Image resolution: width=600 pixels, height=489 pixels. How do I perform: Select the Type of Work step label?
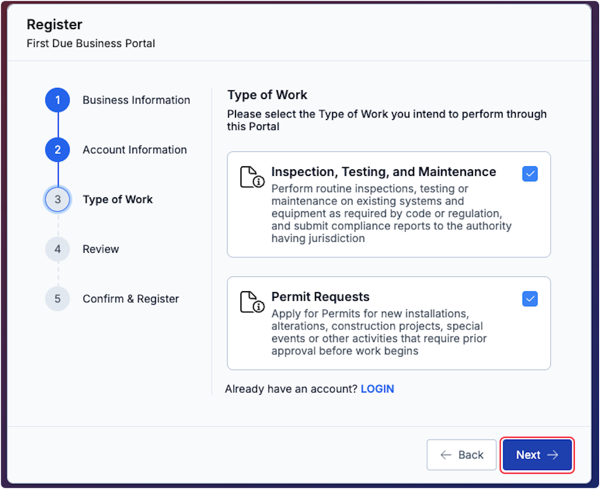tap(118, 199)
